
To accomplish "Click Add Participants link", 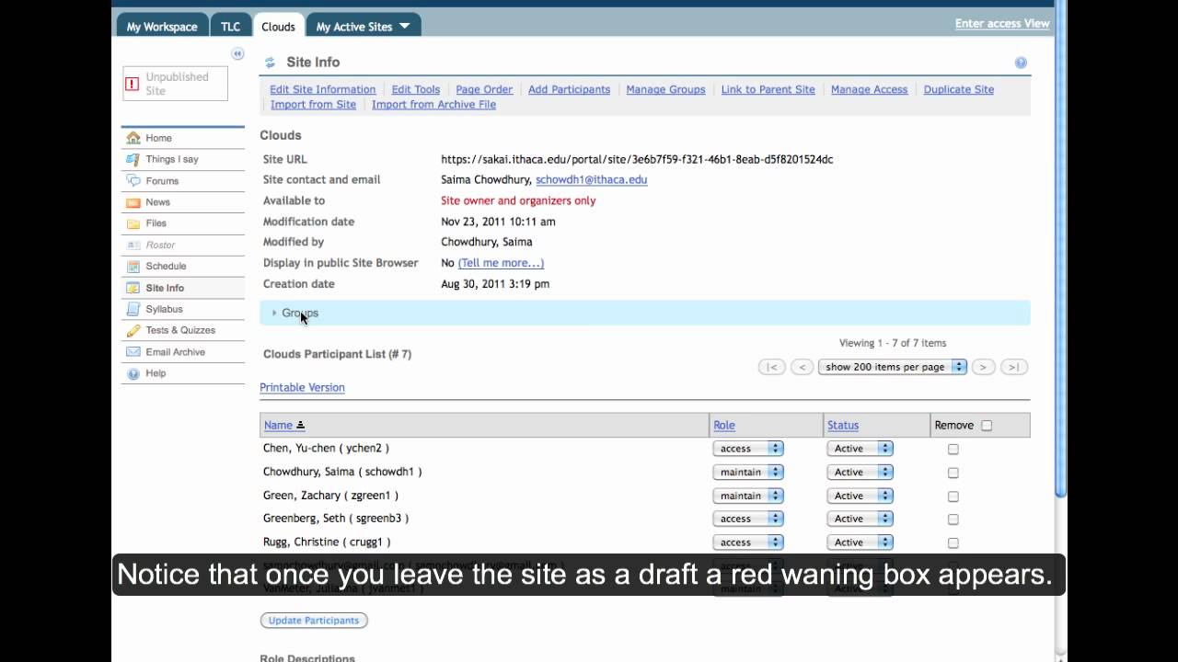I will pyautogui.click(x=569, y=89).
